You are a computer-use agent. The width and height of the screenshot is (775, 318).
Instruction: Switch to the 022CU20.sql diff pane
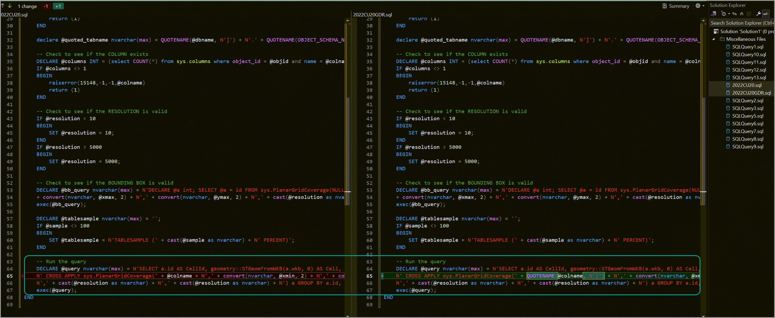(x=14, y=14)
